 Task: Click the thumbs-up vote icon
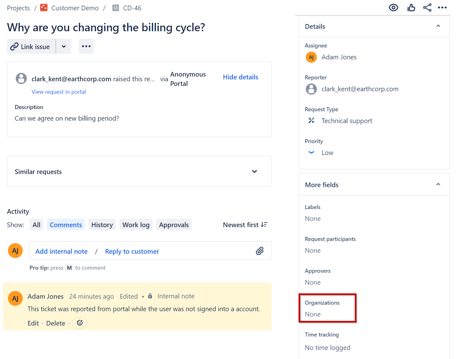pos(411,7)
